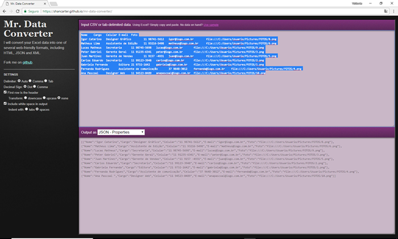The height and width of the screenshot is (239, 398).
Task: Click the Fernanda Rodrigues input row
Action: [x=192, y=69]
